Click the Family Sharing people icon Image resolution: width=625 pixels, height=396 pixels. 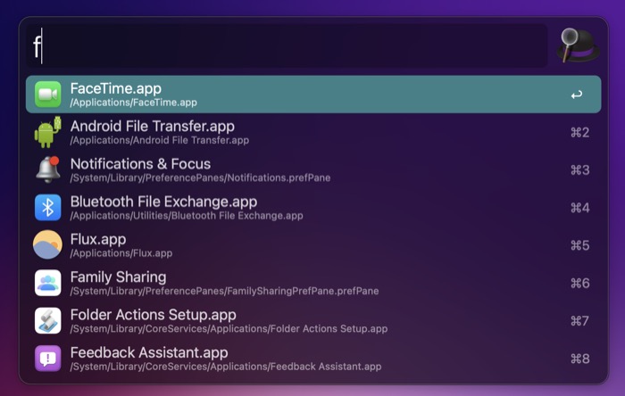point(48,283)
